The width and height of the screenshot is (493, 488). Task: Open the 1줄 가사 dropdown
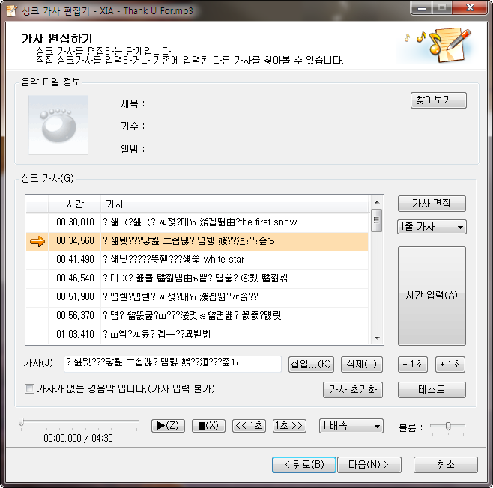[432, 227]
